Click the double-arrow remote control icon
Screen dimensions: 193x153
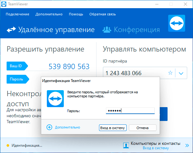(11, 30)
